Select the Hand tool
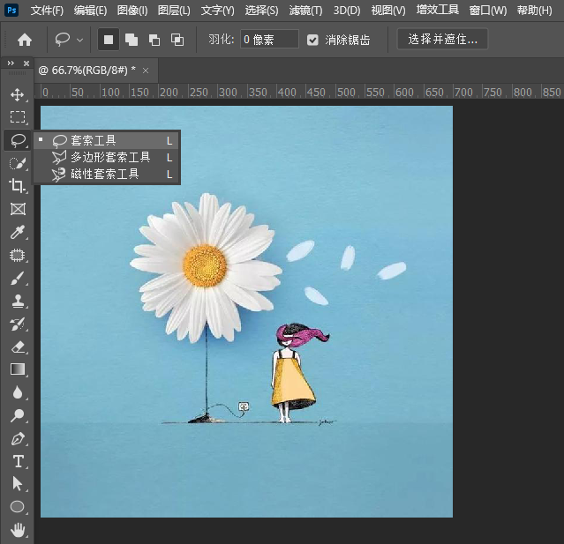 point(17,530)
